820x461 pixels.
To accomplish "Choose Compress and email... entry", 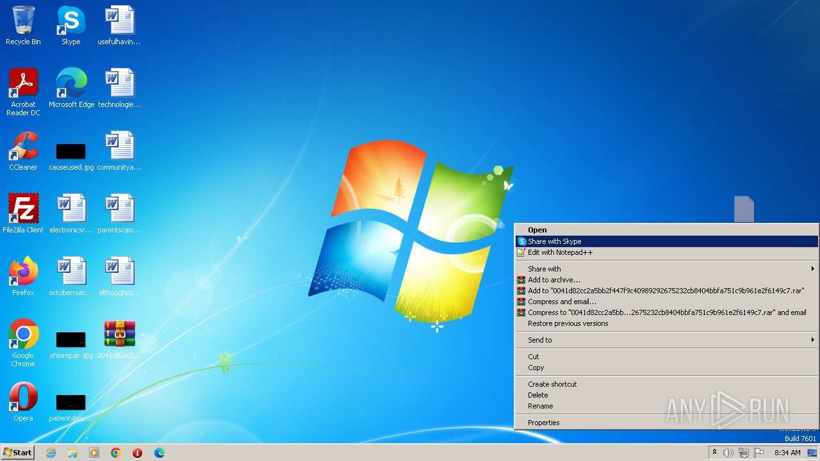I will click(x=666, y=302).
